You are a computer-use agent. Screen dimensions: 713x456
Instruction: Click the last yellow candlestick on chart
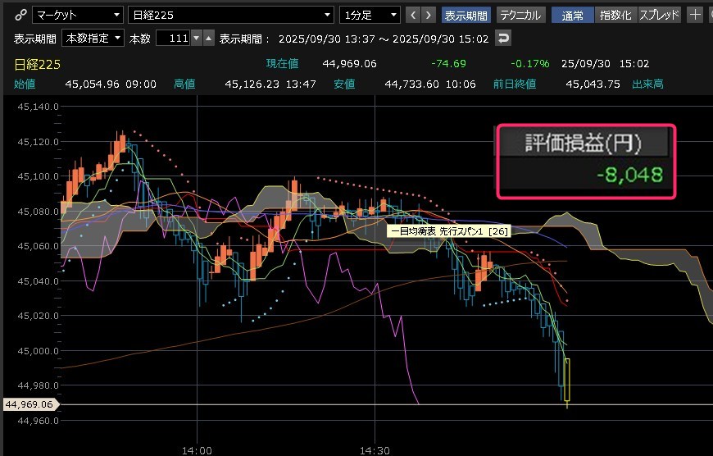pos(567,380)
